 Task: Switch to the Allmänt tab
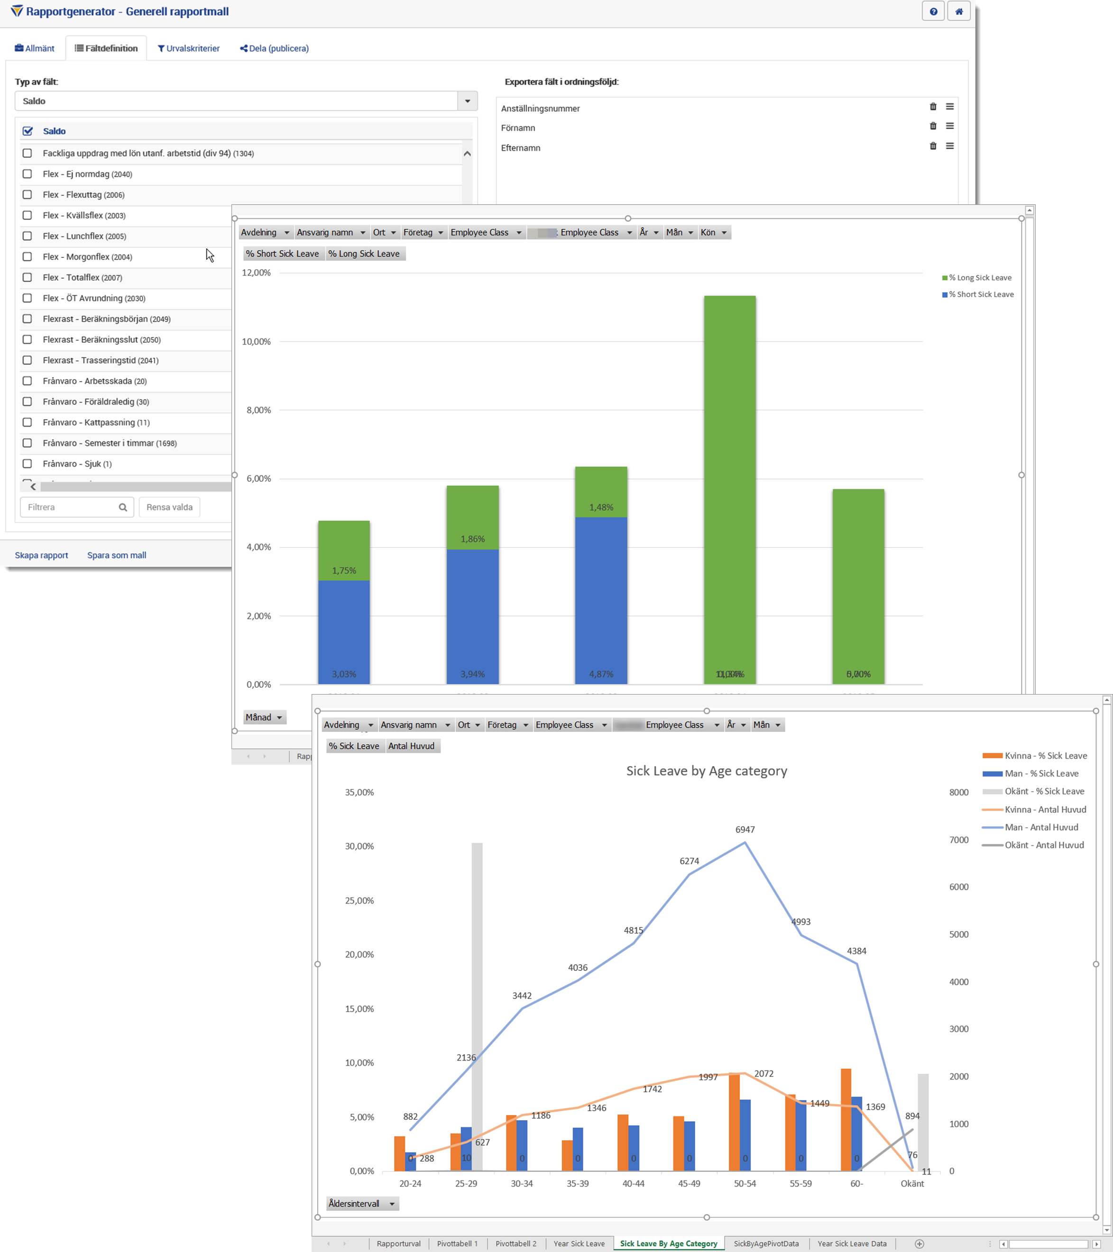(x=35, y=48)
